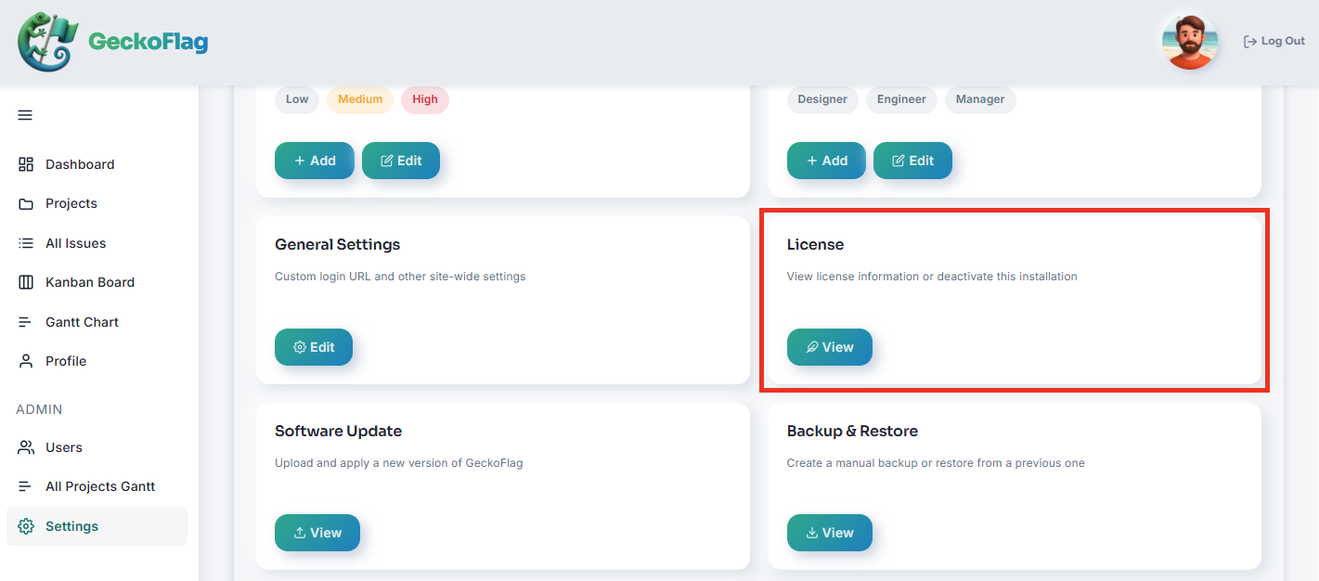Screen dimensions: 1319x581
Task: Open All Issues page
Action: tap(97, 243)
